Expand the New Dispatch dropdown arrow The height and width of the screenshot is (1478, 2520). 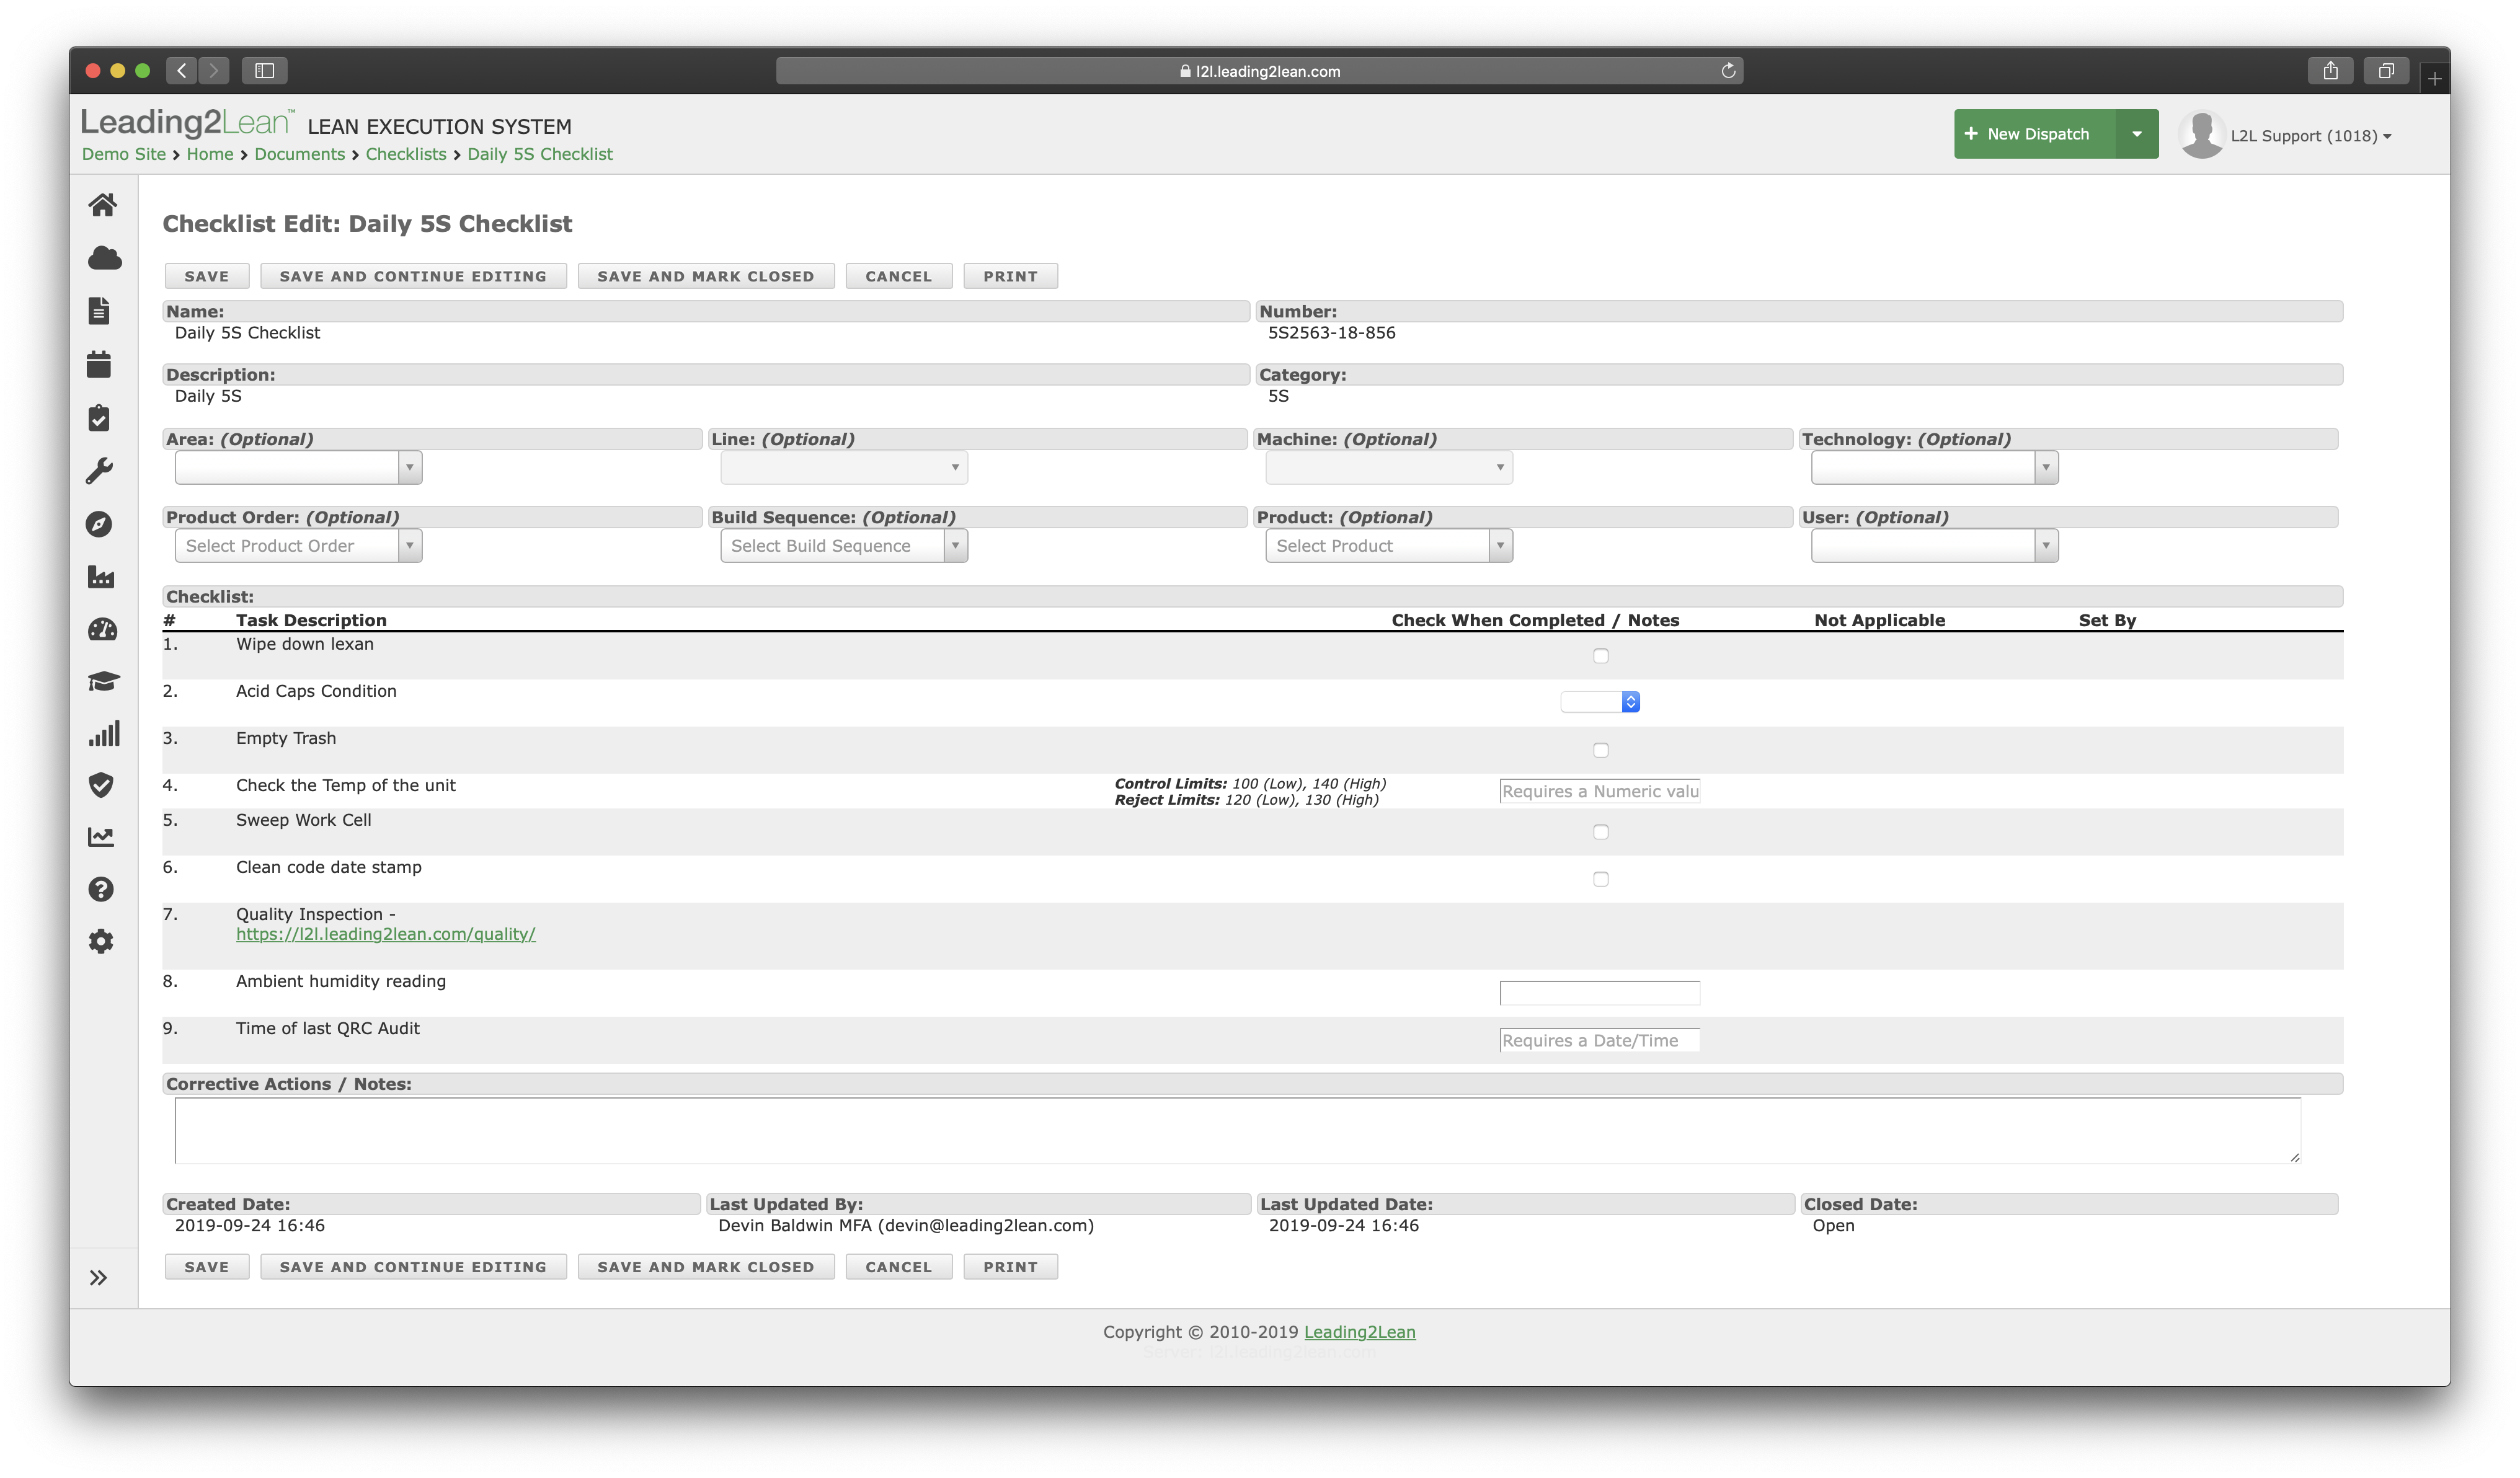coord(2136,134)
